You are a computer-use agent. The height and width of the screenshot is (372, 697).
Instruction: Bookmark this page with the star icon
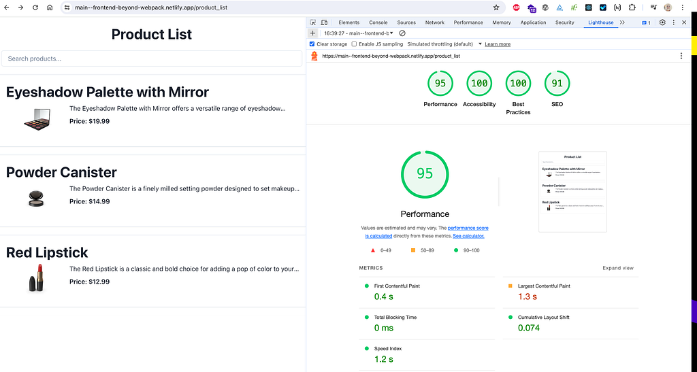[496, 7]
